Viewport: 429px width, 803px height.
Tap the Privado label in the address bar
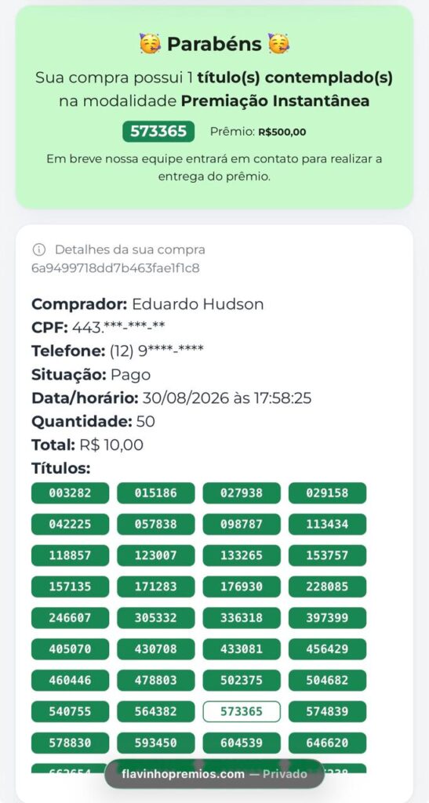pyautogui.click(x=285, y=774)
